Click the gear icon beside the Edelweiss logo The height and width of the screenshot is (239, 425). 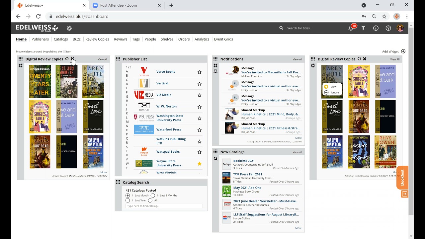point(69,28)
